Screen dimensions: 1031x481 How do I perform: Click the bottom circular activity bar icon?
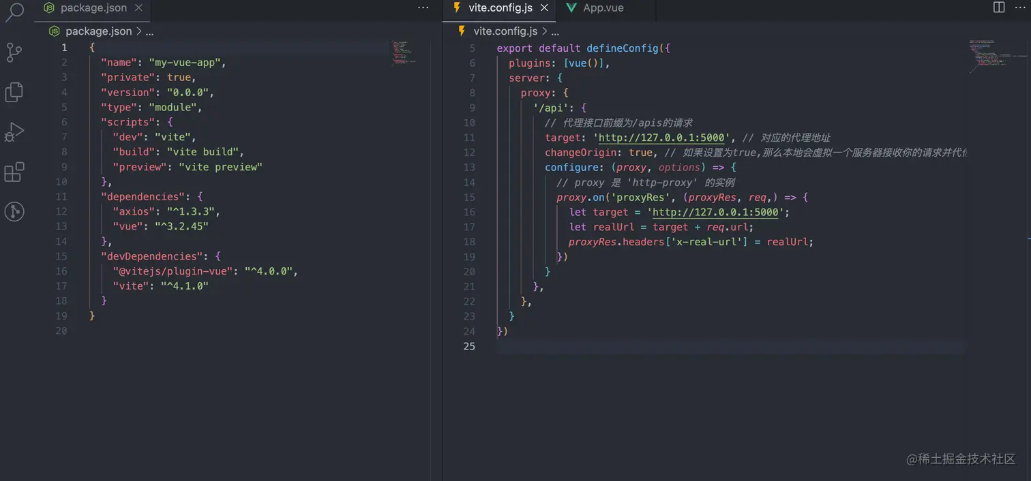coord(15,211)
